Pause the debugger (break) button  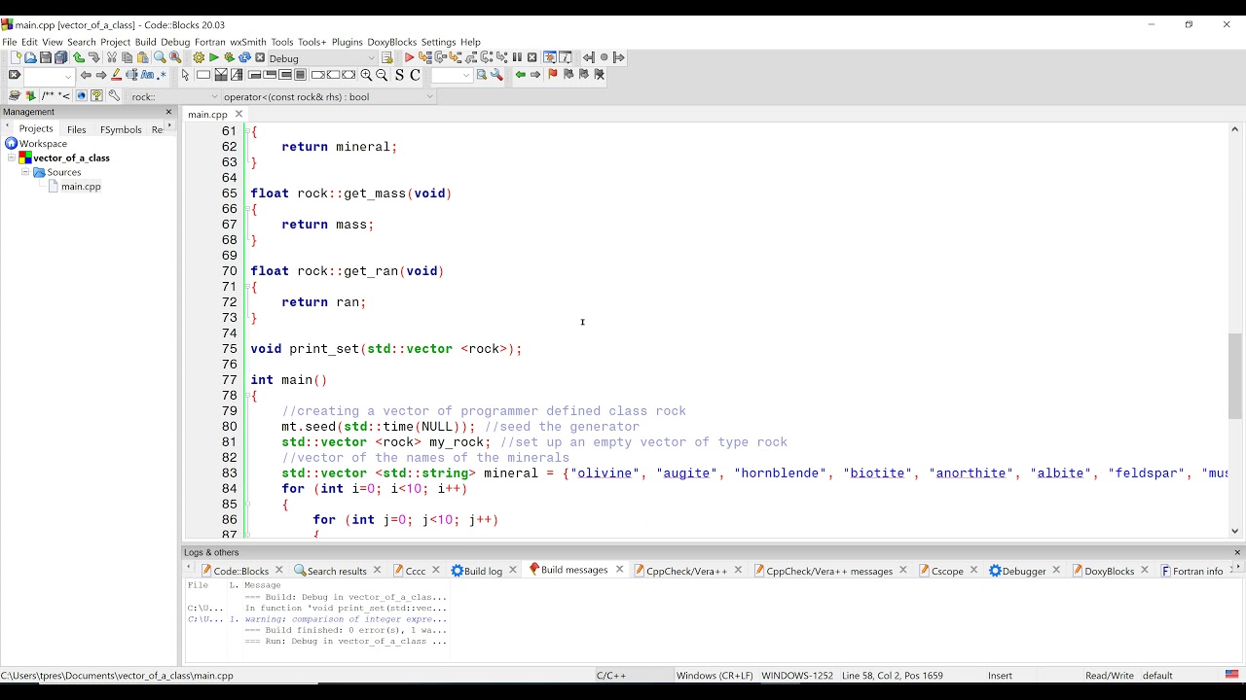[517, 57]
